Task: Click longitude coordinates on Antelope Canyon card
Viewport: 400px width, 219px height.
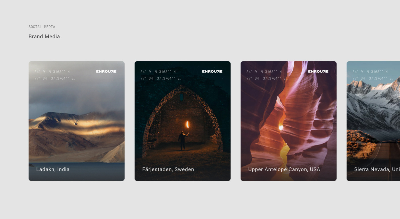Action: pyautogui.click(x=267, y=78)
